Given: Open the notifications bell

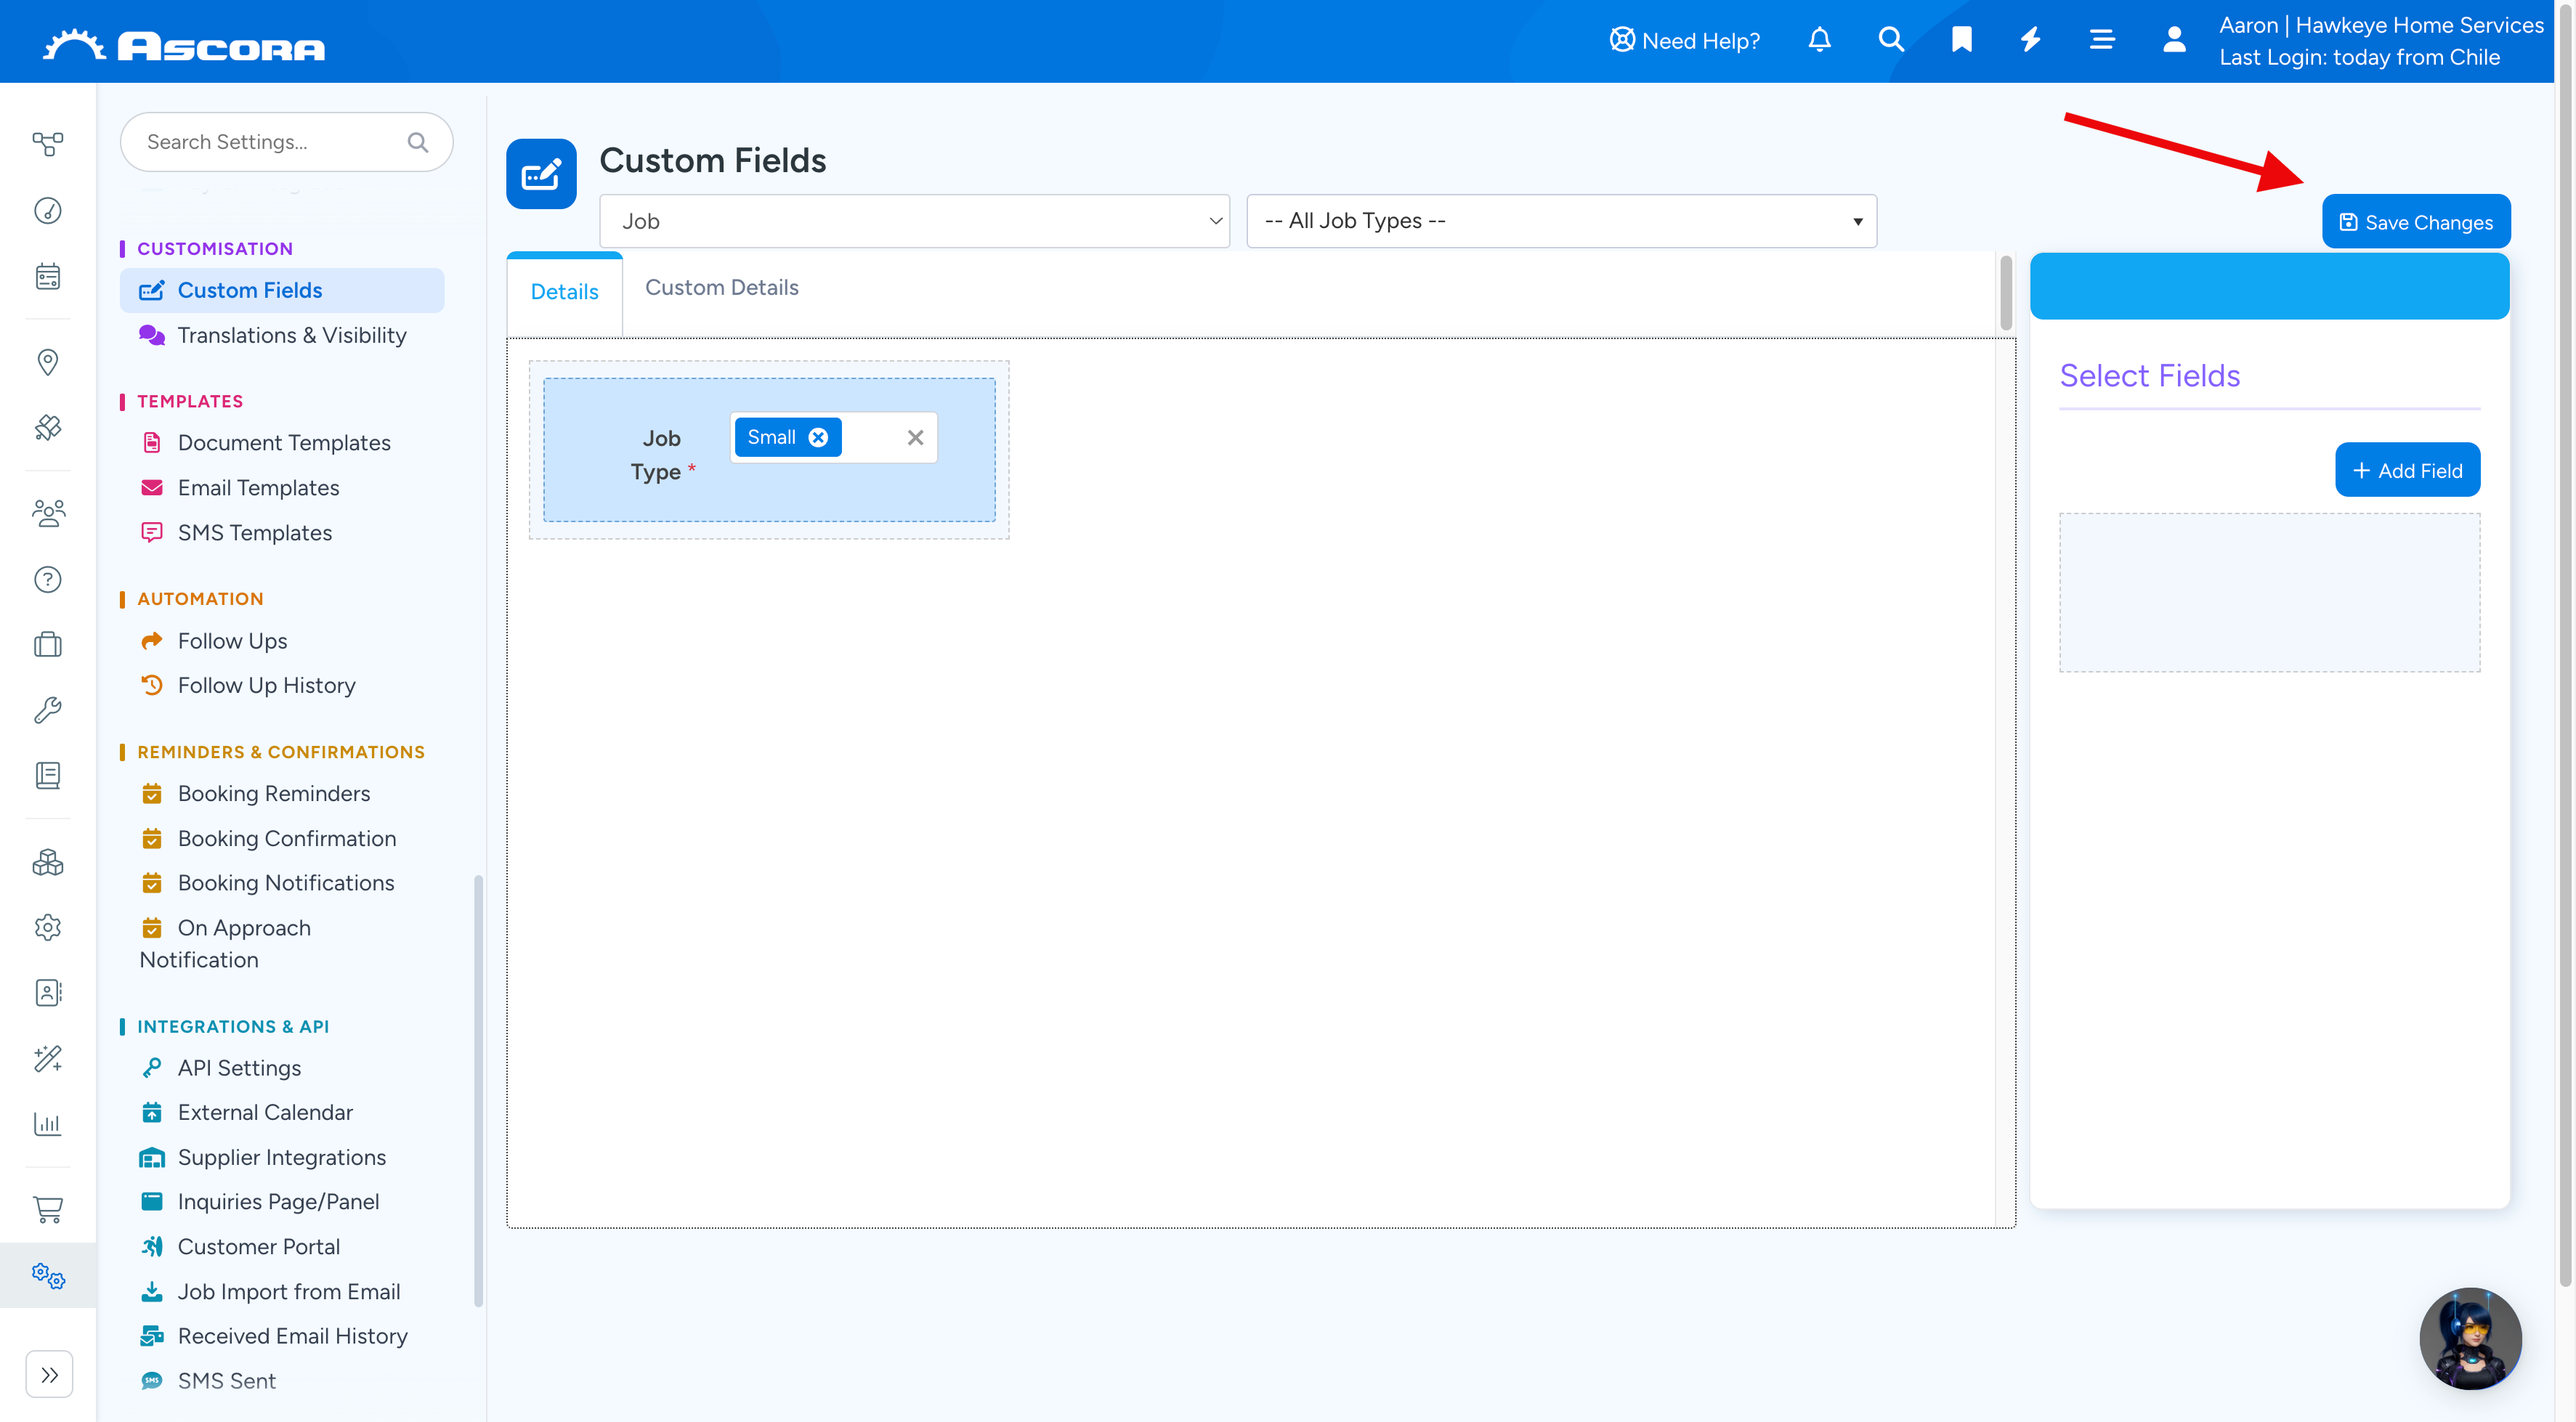Looking at the screenshot, I should 1819,40.
